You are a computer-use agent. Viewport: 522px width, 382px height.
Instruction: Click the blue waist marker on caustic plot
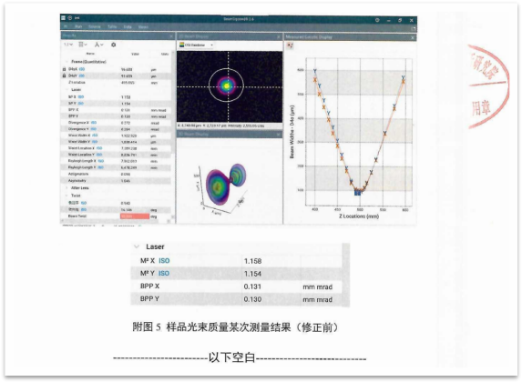tap(357, 192)
